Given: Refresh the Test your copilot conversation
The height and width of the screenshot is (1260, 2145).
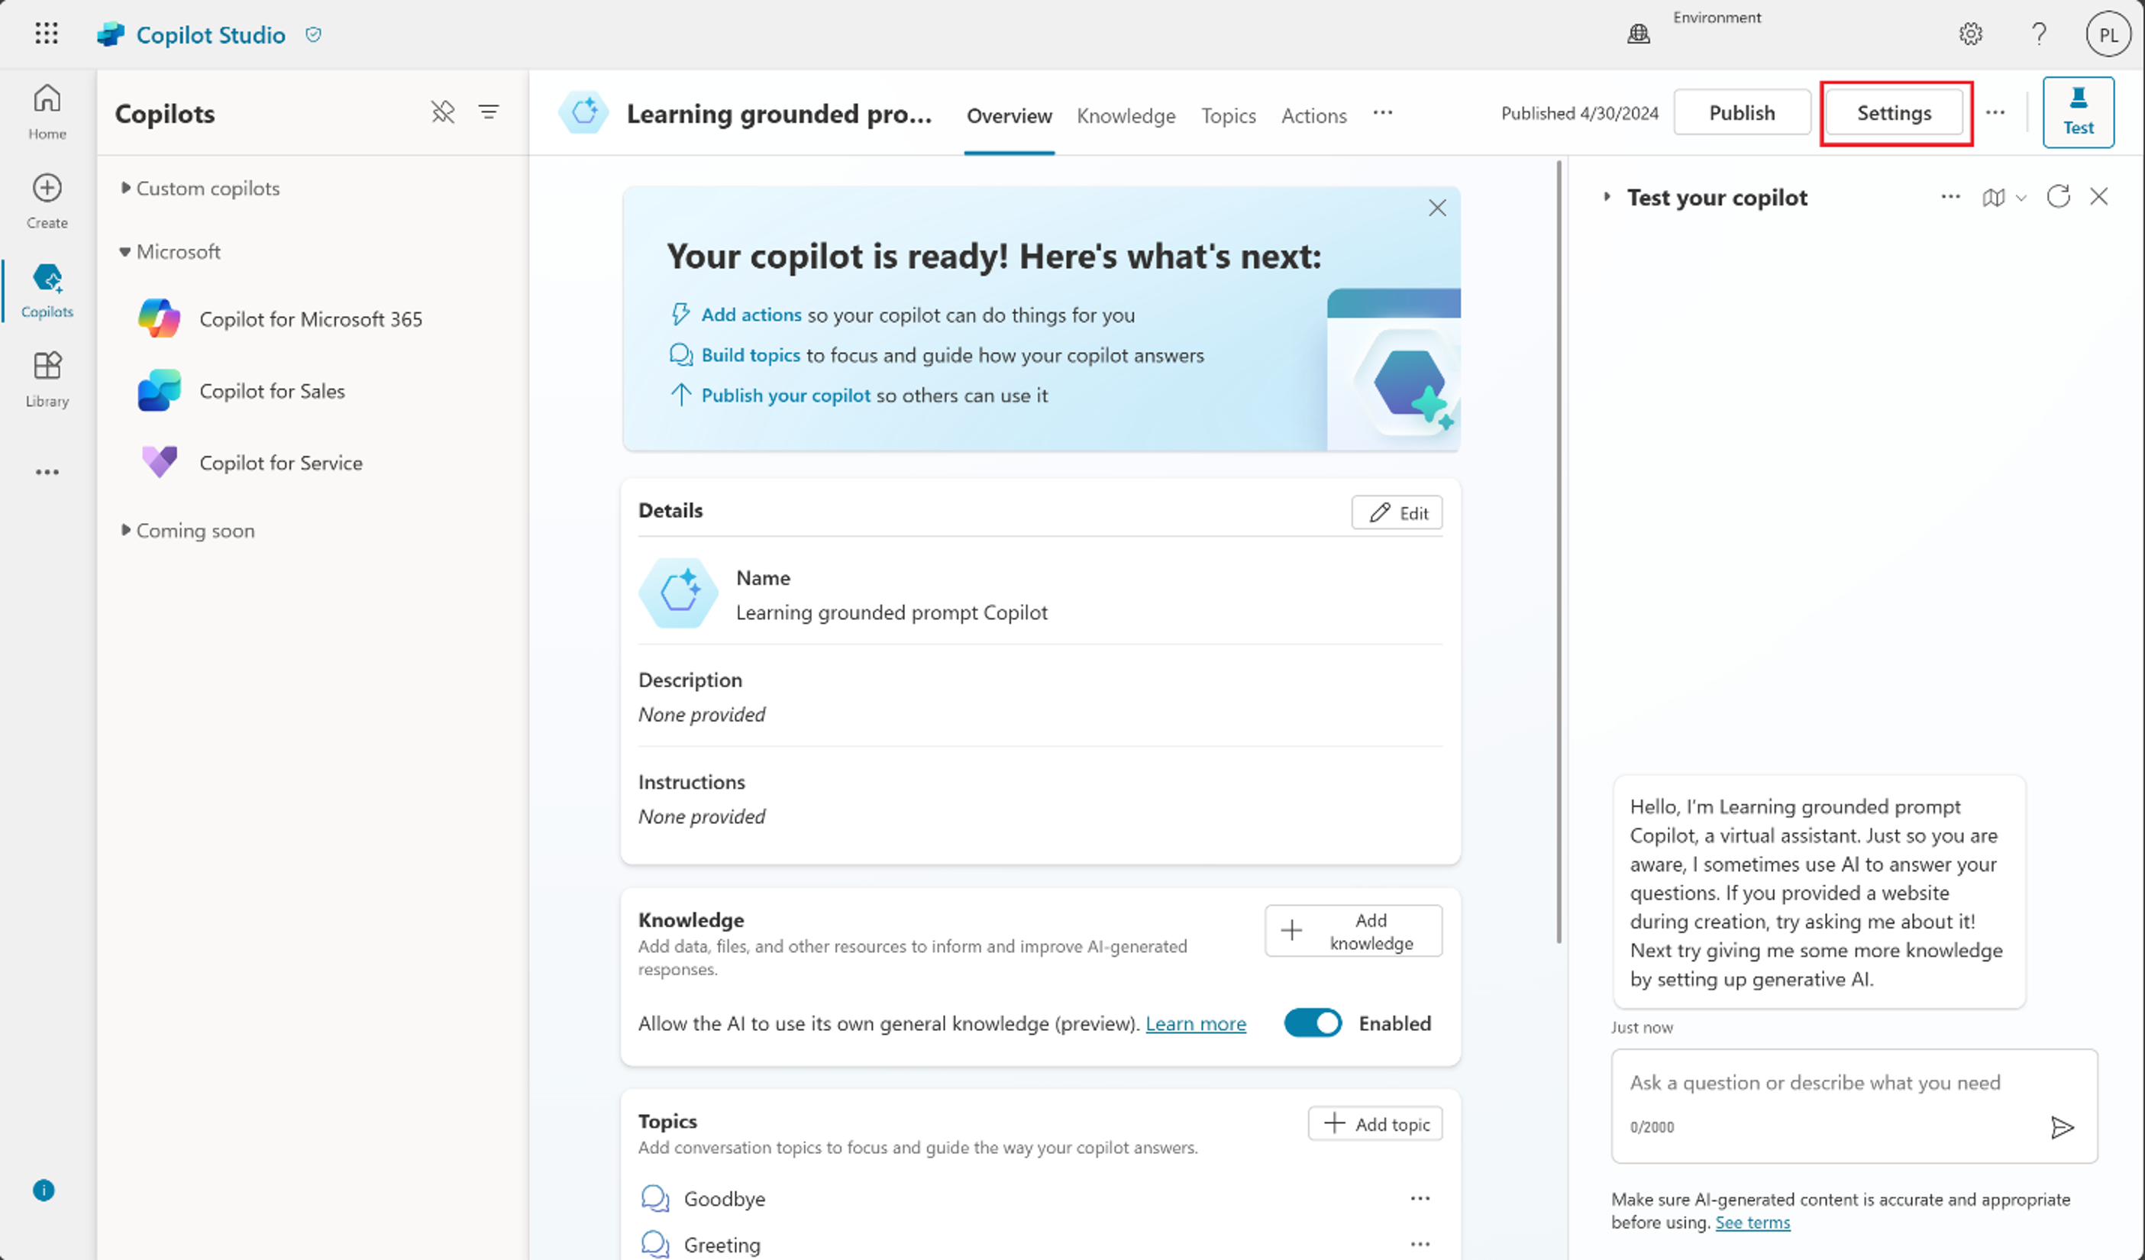Looking at the screenshot, I should [x=2058, y=197].
